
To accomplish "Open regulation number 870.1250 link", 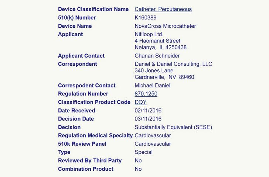I will tap(146, 94).
